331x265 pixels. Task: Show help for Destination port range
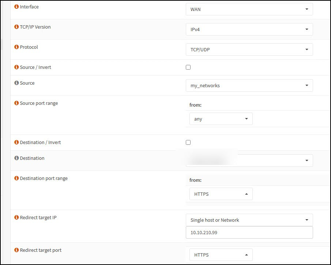point(16,178)
